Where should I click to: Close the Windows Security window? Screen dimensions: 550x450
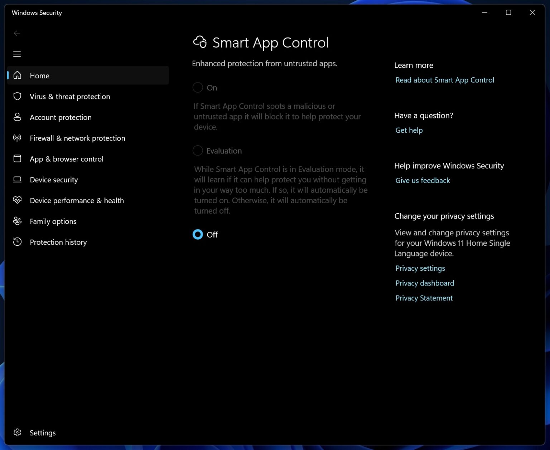pyautogui.click(x=532, y=13)
